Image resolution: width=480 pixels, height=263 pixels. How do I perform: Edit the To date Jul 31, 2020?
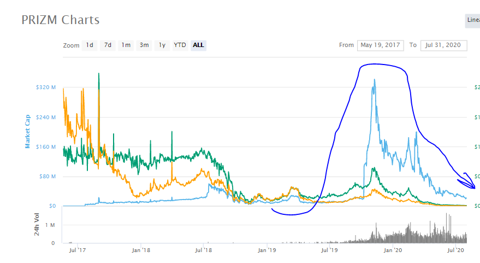coord(443,45)
